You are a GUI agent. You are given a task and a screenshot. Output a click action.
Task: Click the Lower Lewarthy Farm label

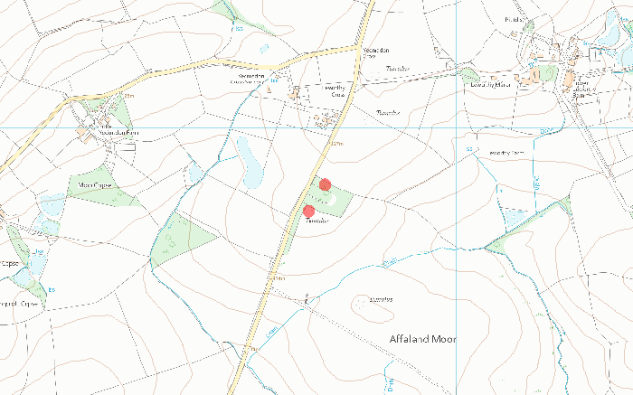pyautogui.click(x=584, y=89)
